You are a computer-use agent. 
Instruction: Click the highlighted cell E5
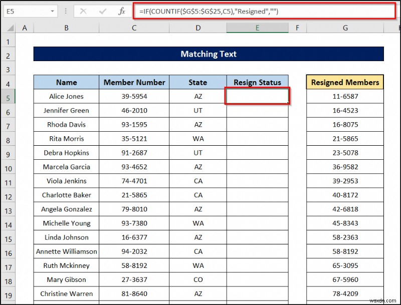(x=257, y=96)
